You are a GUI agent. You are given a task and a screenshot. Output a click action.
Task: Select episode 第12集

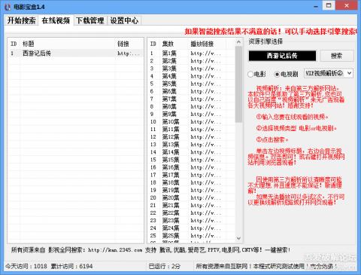click(x=192, y=137)
